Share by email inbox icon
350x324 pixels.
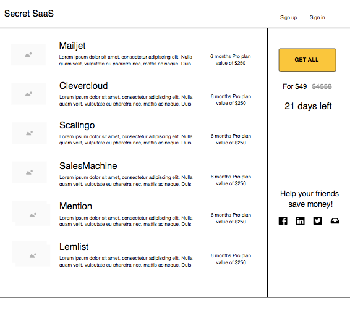335,221
